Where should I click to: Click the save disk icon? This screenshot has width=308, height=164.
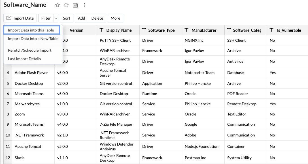point(75,5)
